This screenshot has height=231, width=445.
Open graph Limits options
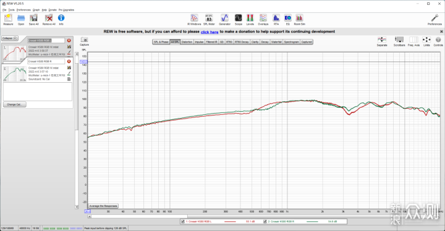(x=426, y=41)
